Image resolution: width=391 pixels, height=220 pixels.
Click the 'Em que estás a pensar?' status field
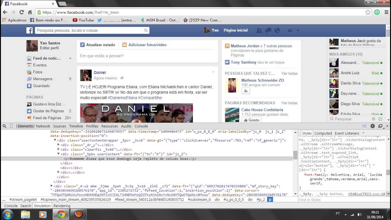point(147,56)
